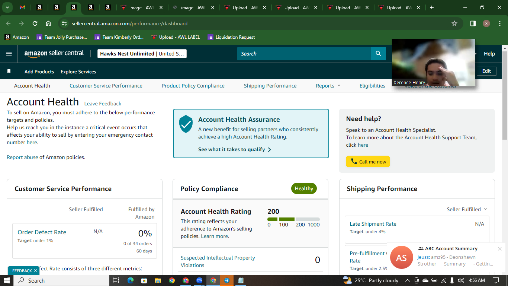Open the Eligibilities tab
This screenshot has width=508, height=286.
372,86
